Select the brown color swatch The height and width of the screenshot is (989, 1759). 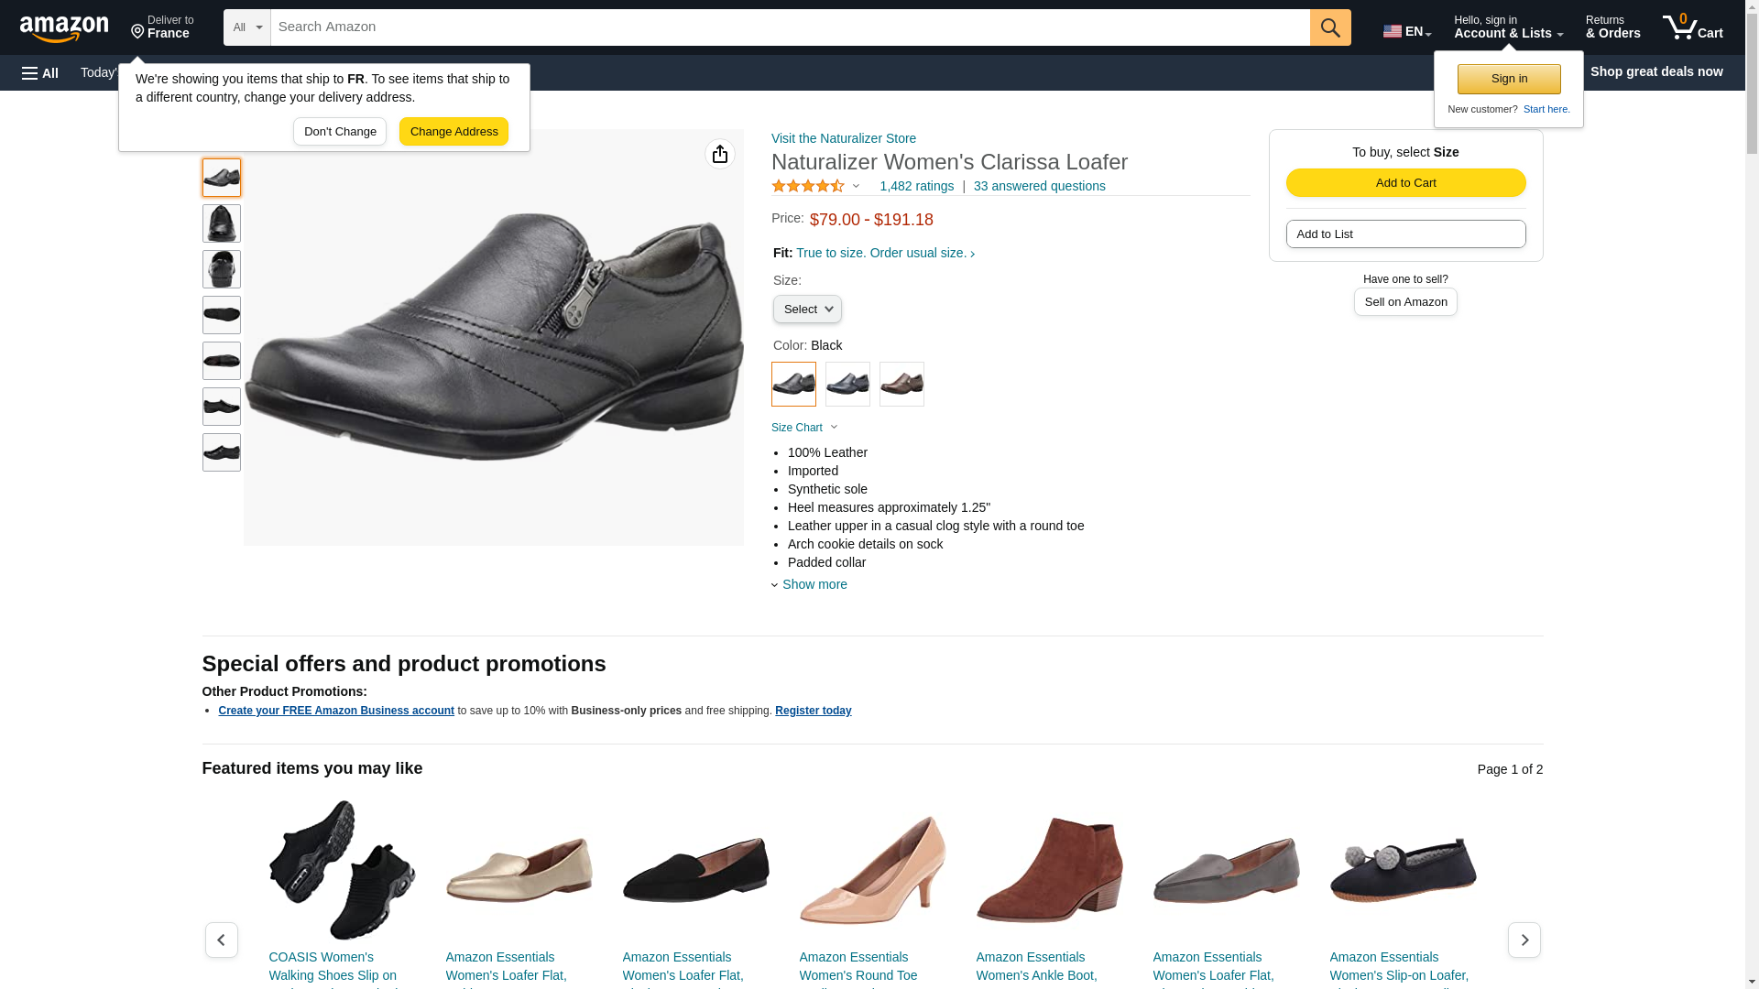click(901, 385)
